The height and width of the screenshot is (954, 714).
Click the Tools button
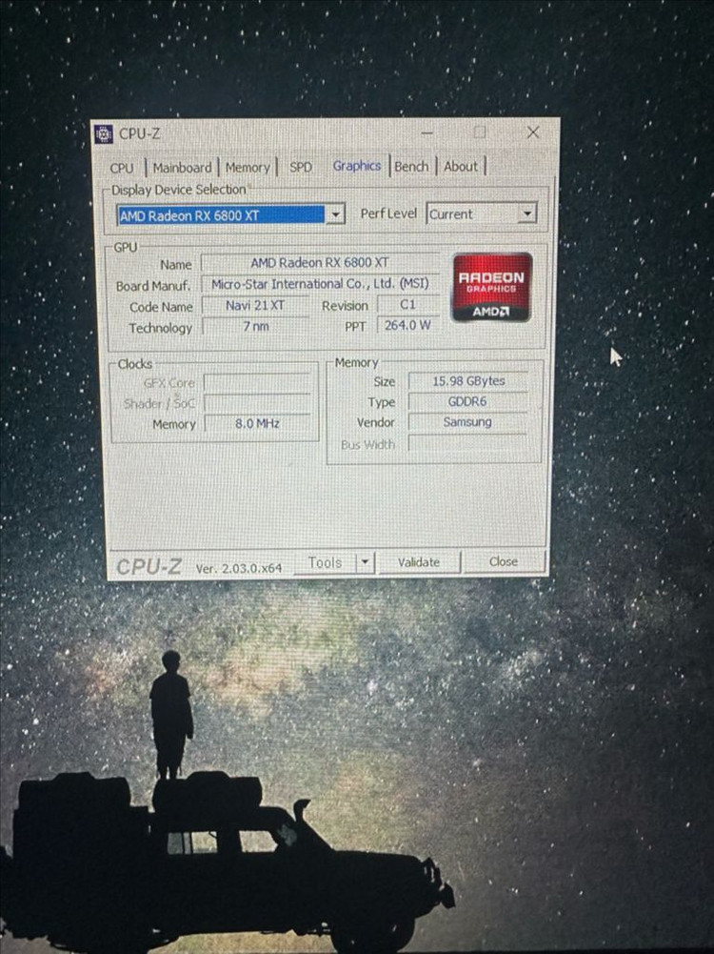[325, 563]
